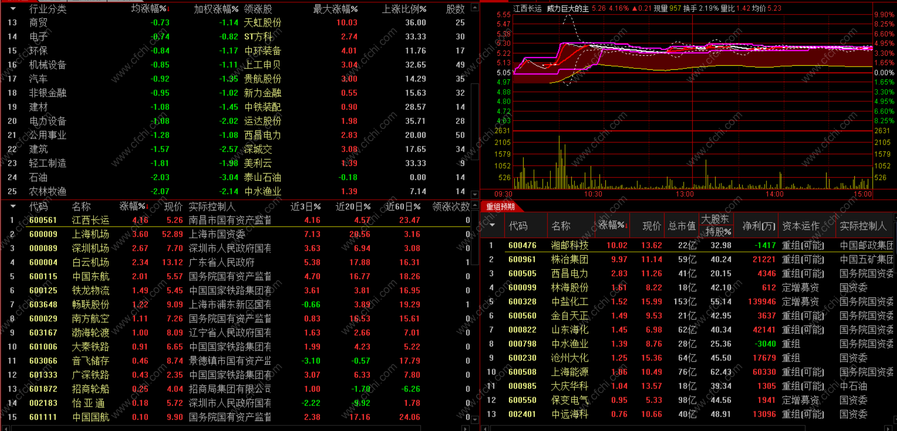
Task: Click the 领涨股 column header
Action: (258, 9)
